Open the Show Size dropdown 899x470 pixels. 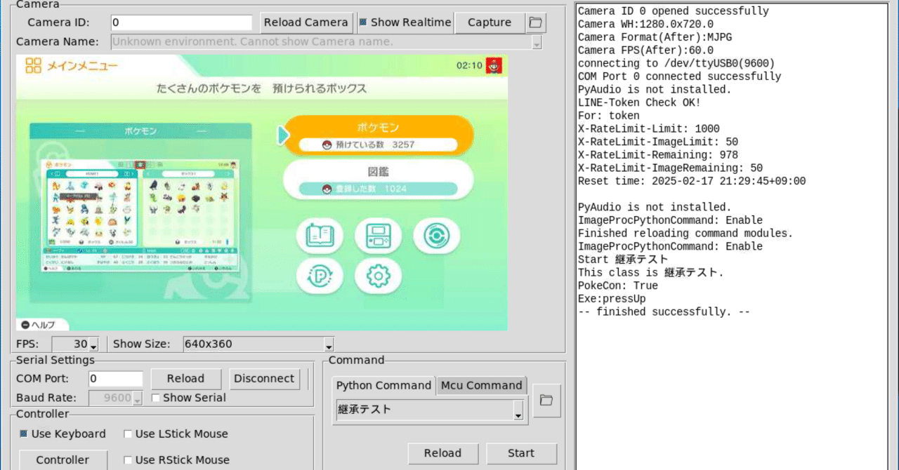click(328, 344)
